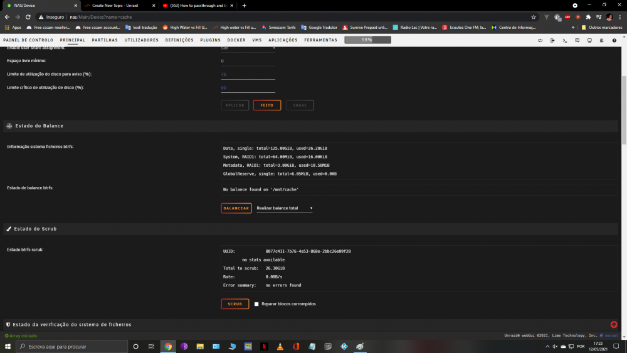
Task: Open the VMS menu
Action: (x=256, y=40)
